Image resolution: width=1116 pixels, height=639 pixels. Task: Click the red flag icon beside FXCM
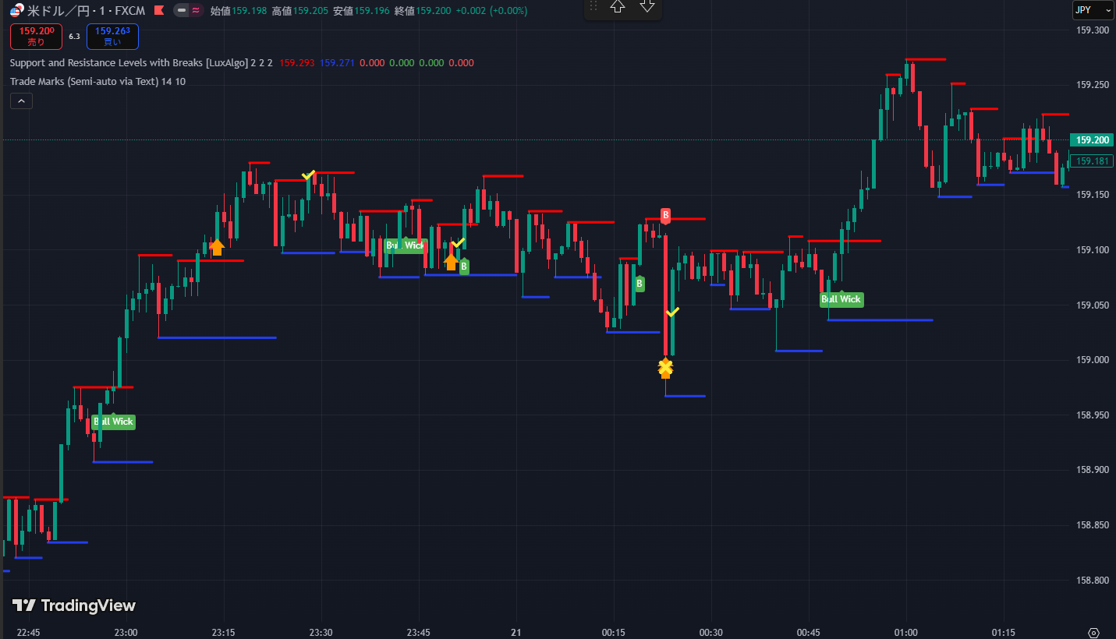point(159,11)
